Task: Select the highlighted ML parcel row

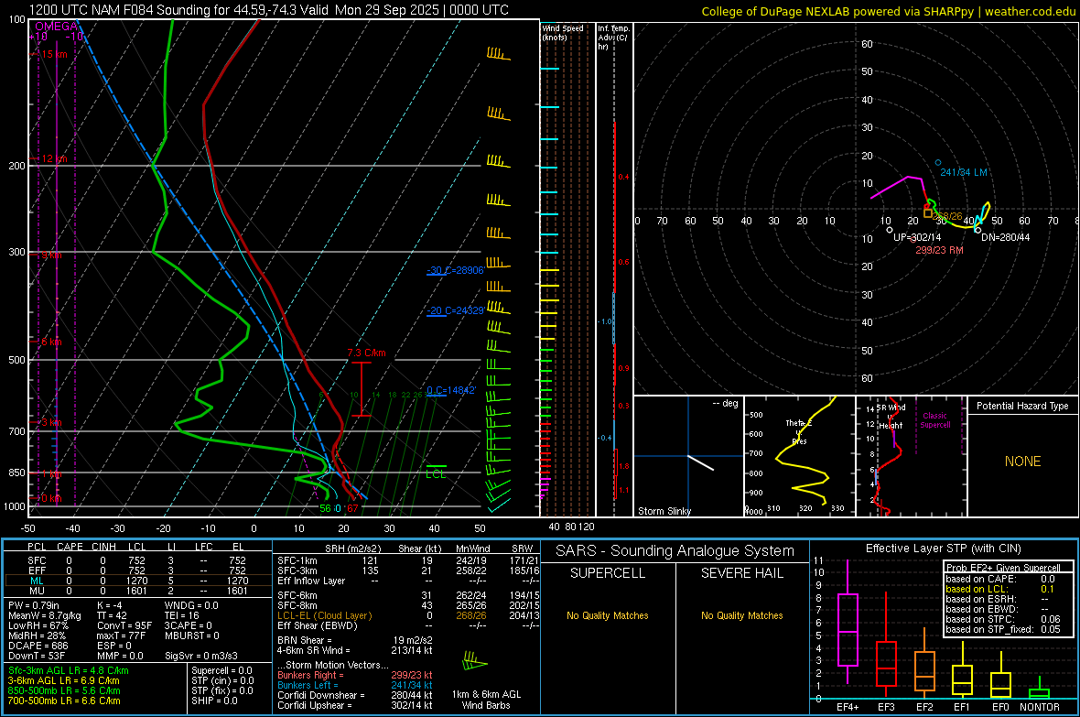Action: 138,581
